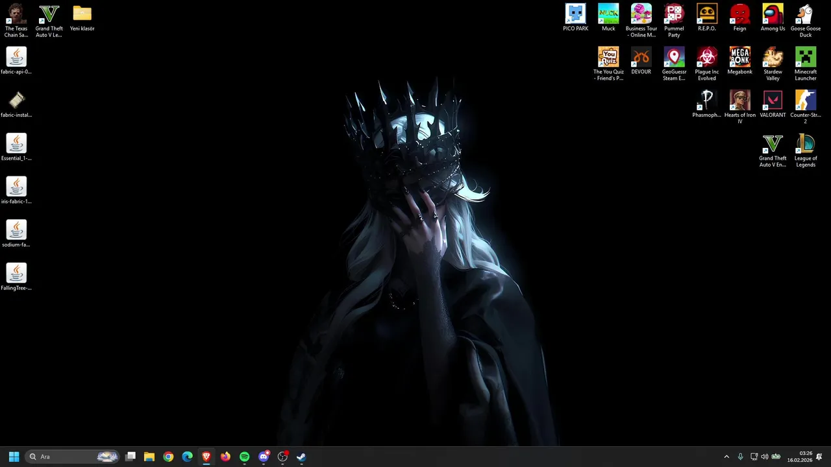Click the battery status tray icon
Viewport: 831px width, 467px height.
tap(776, 457)
